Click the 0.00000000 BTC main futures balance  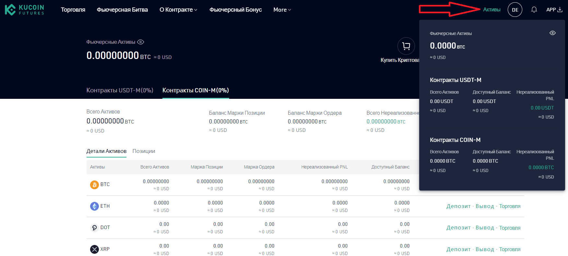pos(119,56)
